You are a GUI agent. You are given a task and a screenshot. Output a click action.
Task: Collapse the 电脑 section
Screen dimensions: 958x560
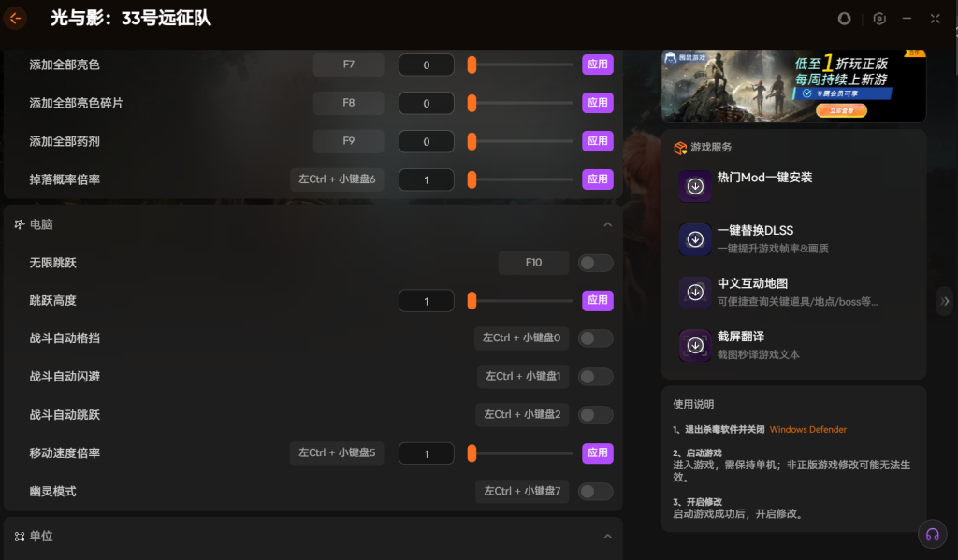click(607, 225)
